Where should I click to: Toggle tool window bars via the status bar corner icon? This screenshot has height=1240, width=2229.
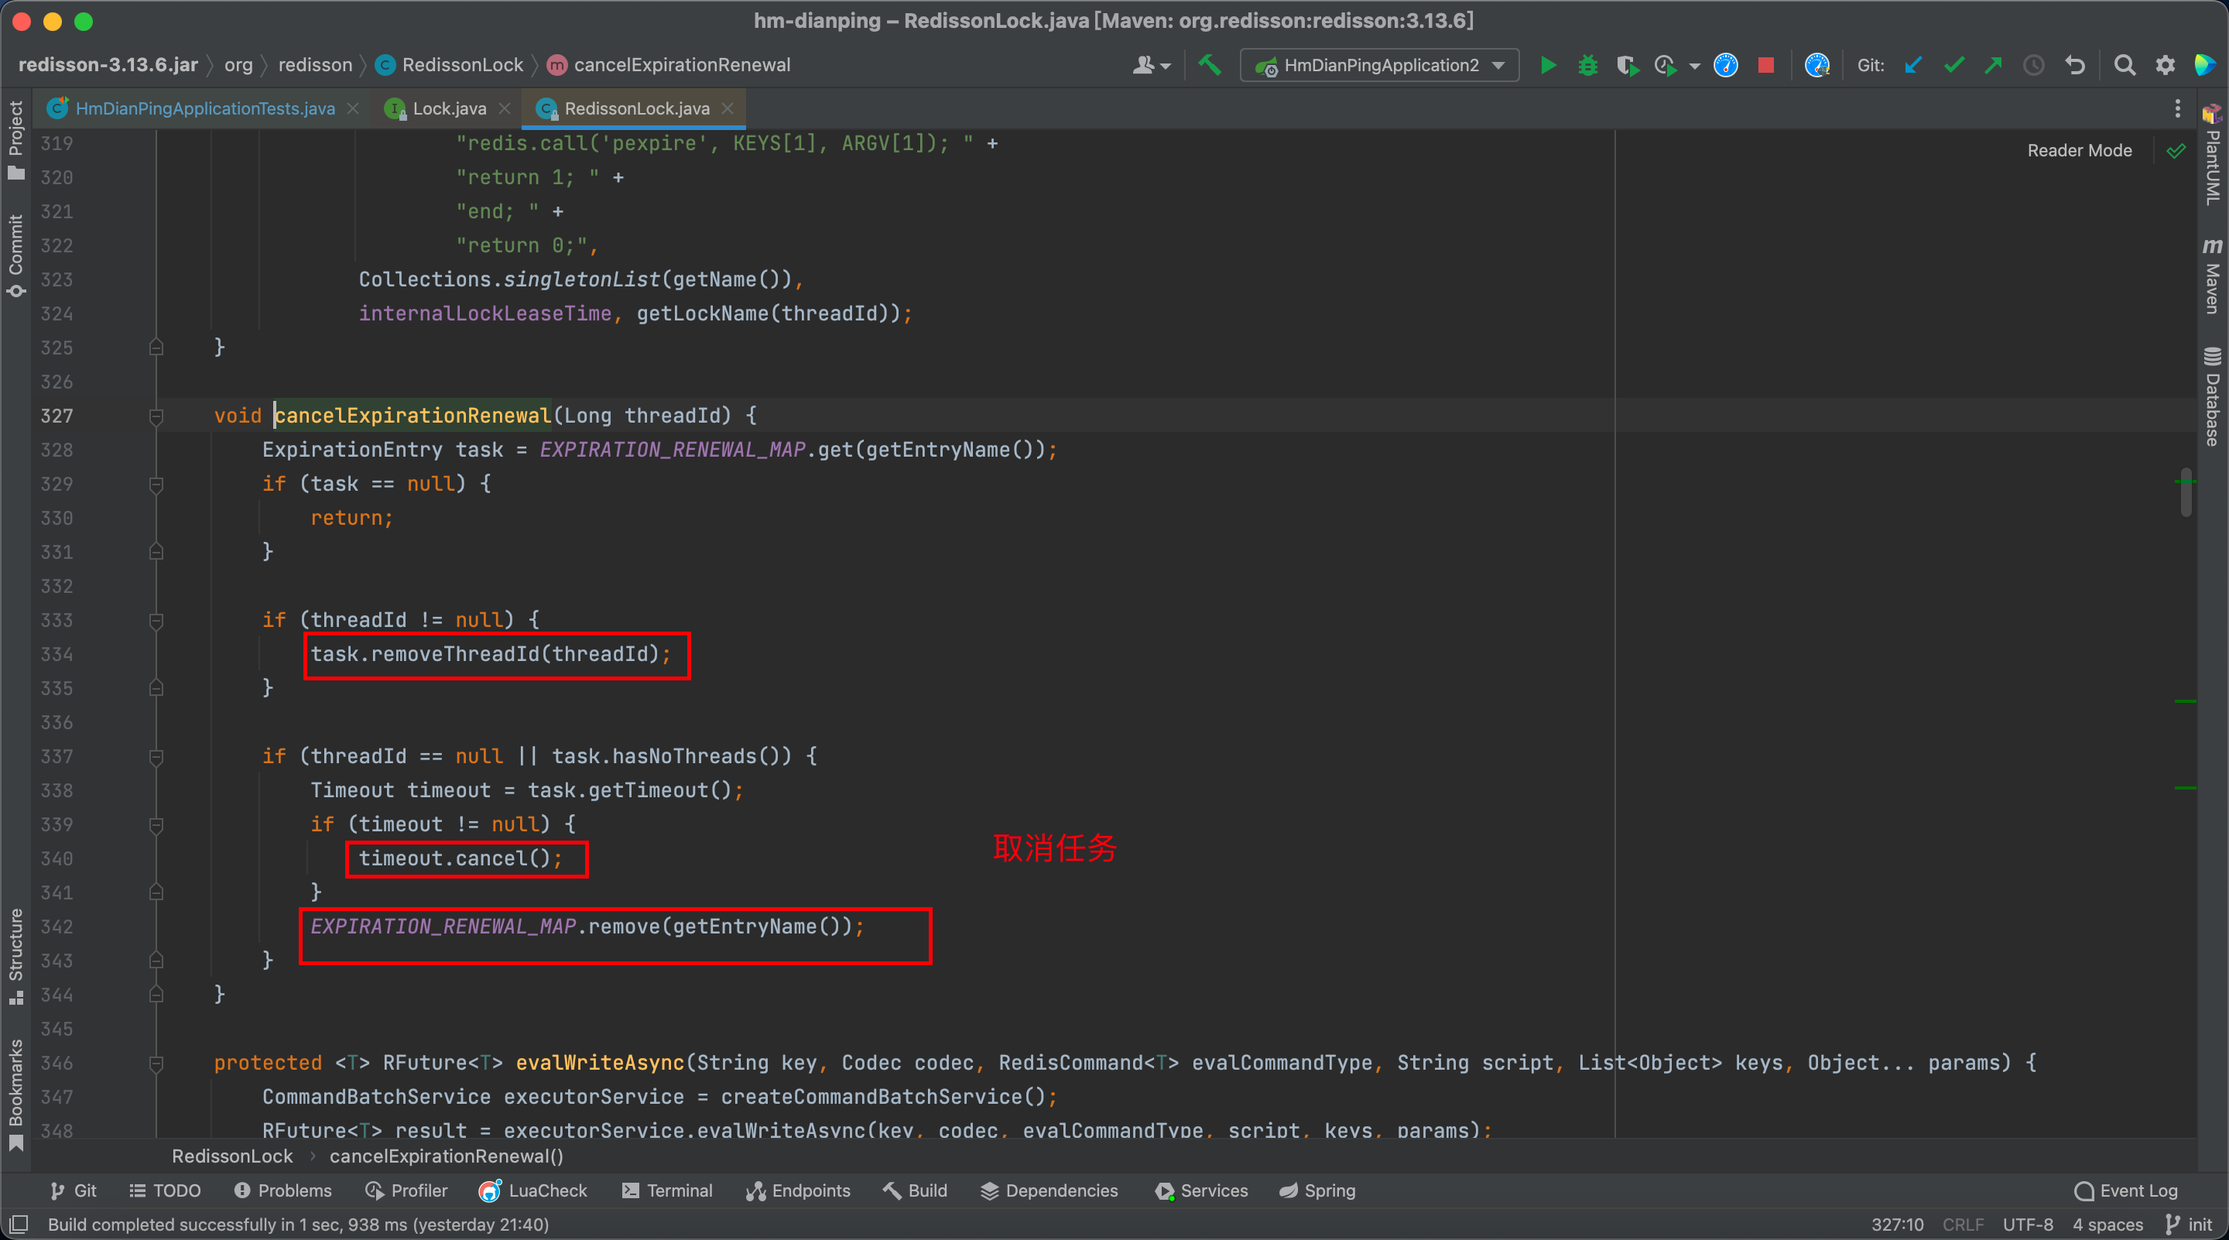pyautogui.click(x=18, y=1224)
